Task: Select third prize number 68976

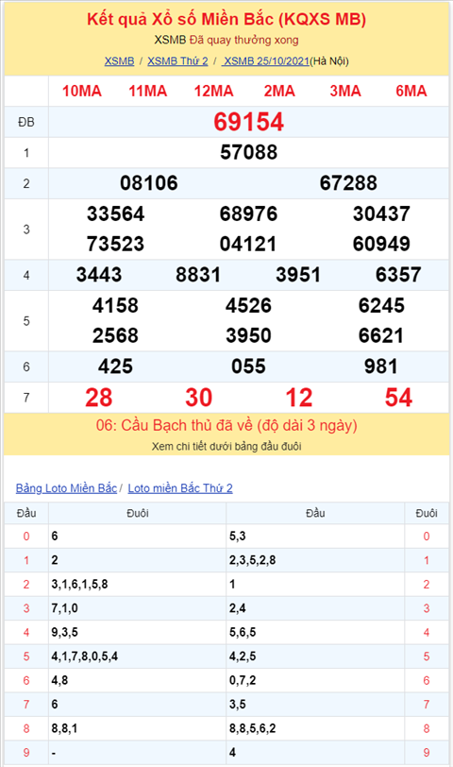Action: pyautogui.click(x=248, y=213)
